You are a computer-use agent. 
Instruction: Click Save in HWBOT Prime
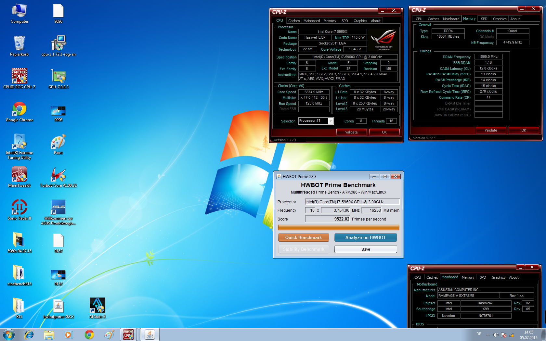(x=366, y=249)
